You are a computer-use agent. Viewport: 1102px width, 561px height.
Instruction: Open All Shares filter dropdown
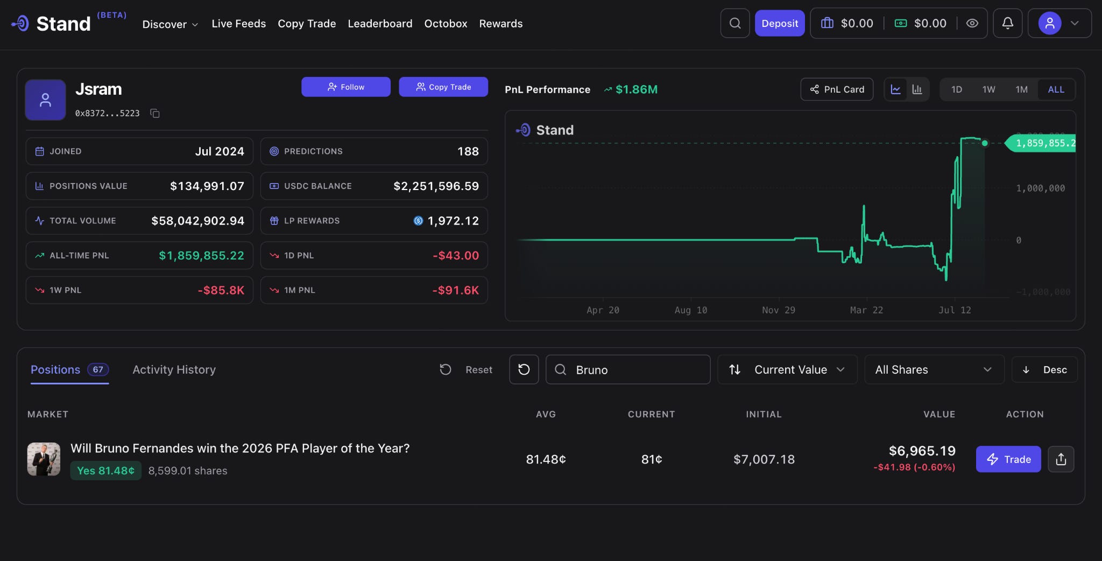[x=934, y=369]
